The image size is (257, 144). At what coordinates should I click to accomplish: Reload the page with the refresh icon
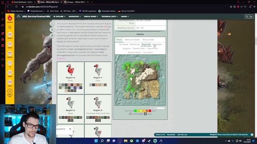pyautogui.click(x=16, y=7)
